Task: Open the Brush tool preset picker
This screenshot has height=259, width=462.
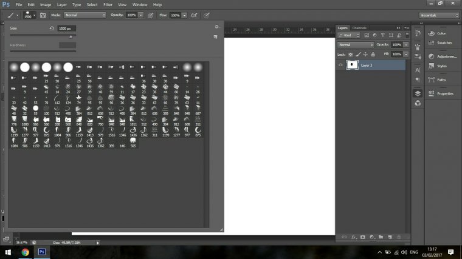Action: [12, 15]
